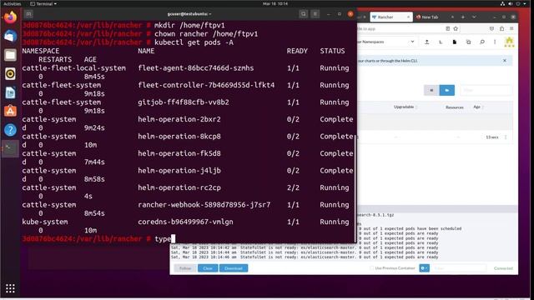Screen dimensions: 534x300
Task: Click fleet-controller-7b4669d55d-lfkt4 pod name
Action: [206, 85]
